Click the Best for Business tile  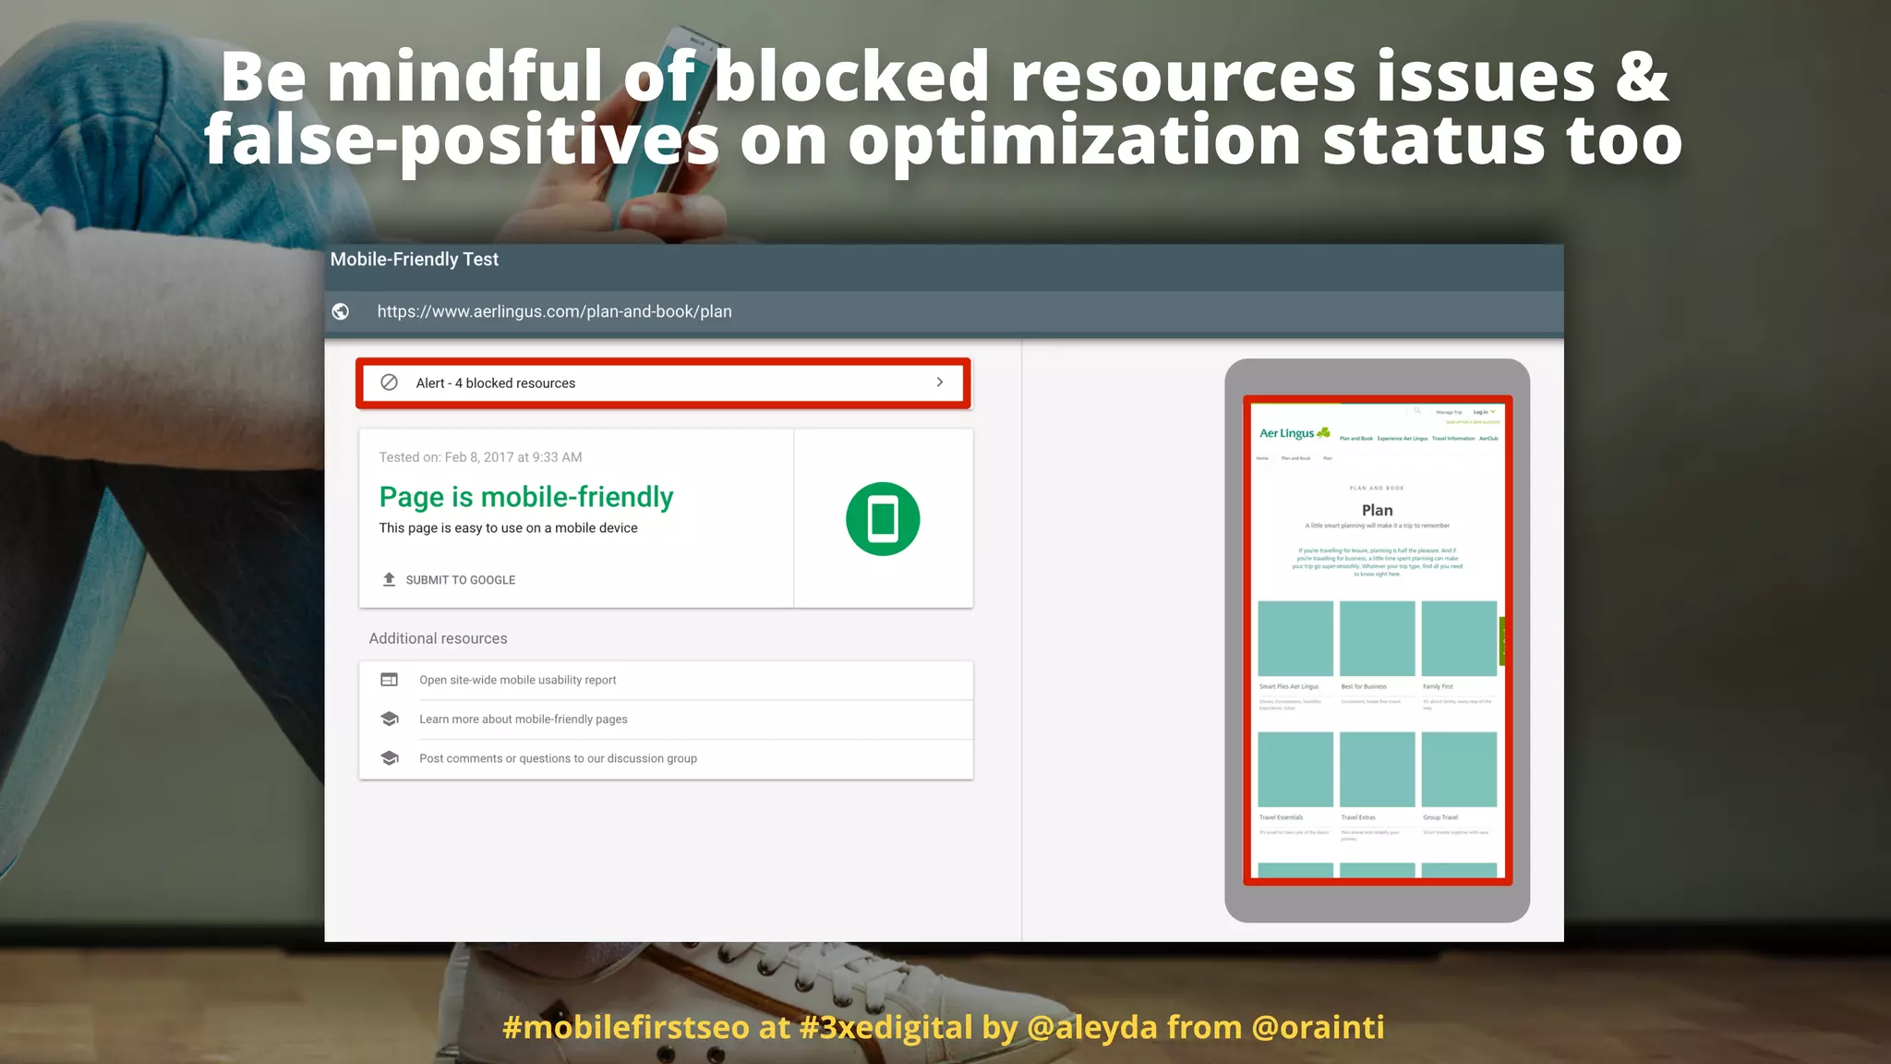[1377, 639]
